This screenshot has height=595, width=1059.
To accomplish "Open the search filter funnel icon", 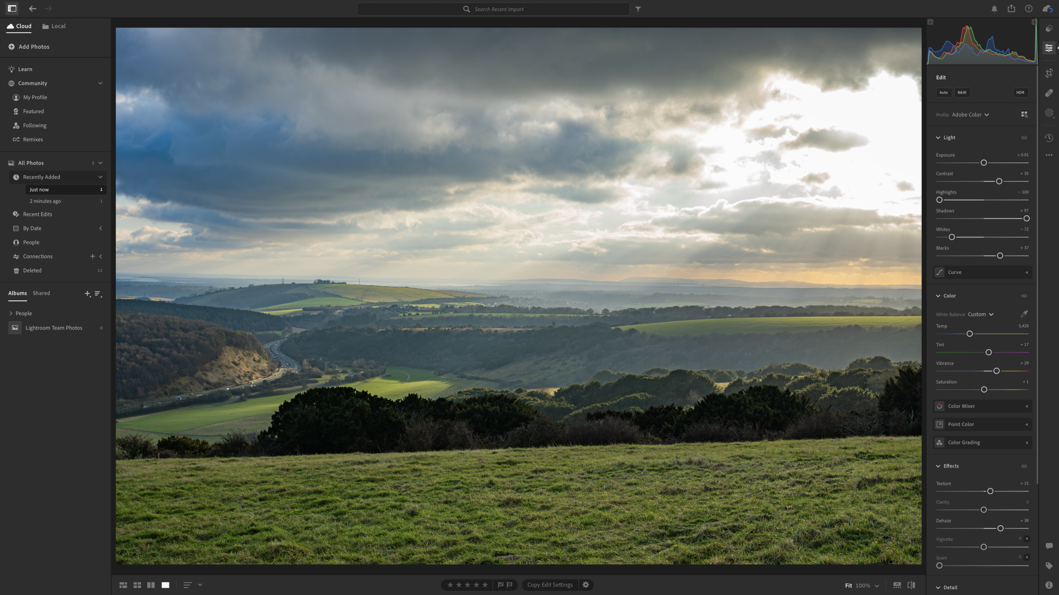I will pos(638,9).
